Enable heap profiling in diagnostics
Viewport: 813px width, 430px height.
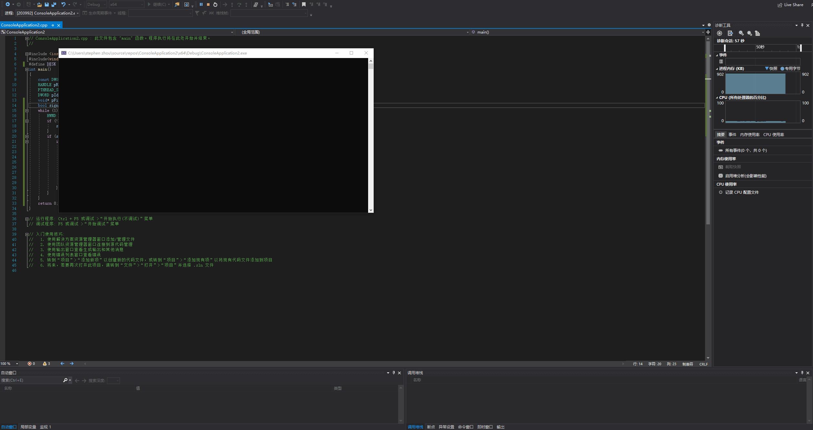(743, 176)
